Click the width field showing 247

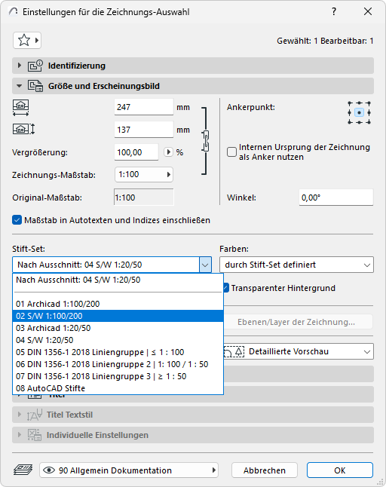click(x=144, y=107)
